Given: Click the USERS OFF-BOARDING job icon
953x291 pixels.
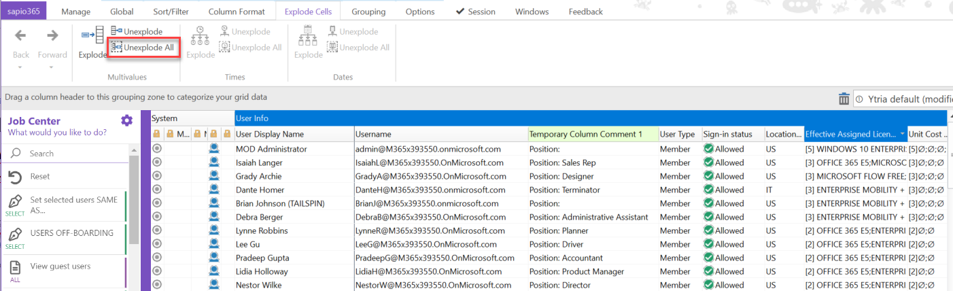Looking at the screenshot, I should pos(15,233).
